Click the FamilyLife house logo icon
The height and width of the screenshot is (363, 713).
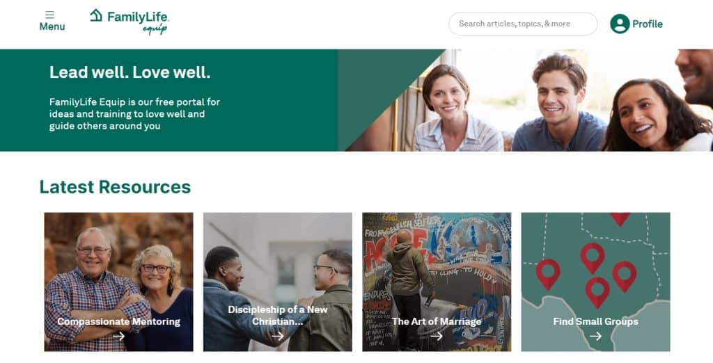[96, 15]
